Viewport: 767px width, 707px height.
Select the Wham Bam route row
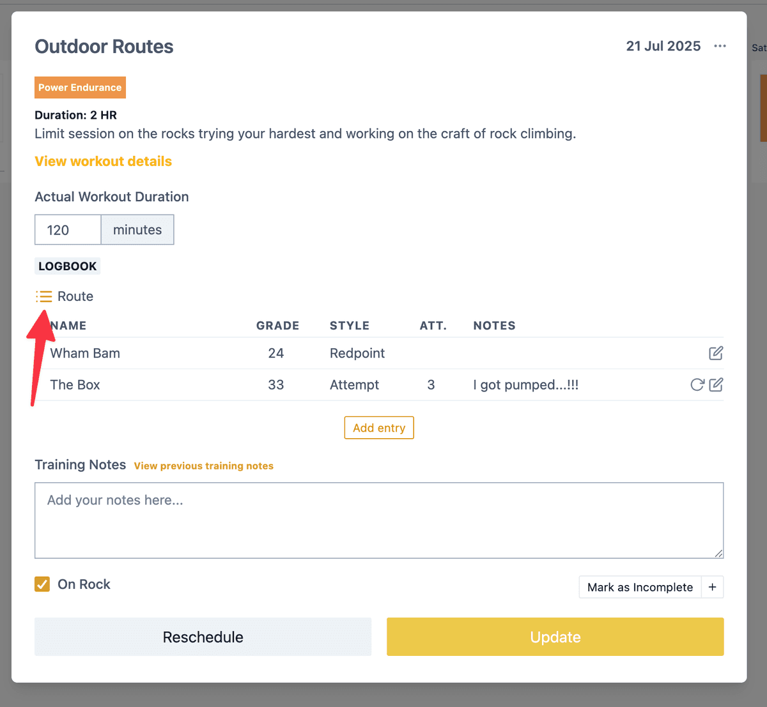coord(379,353)
